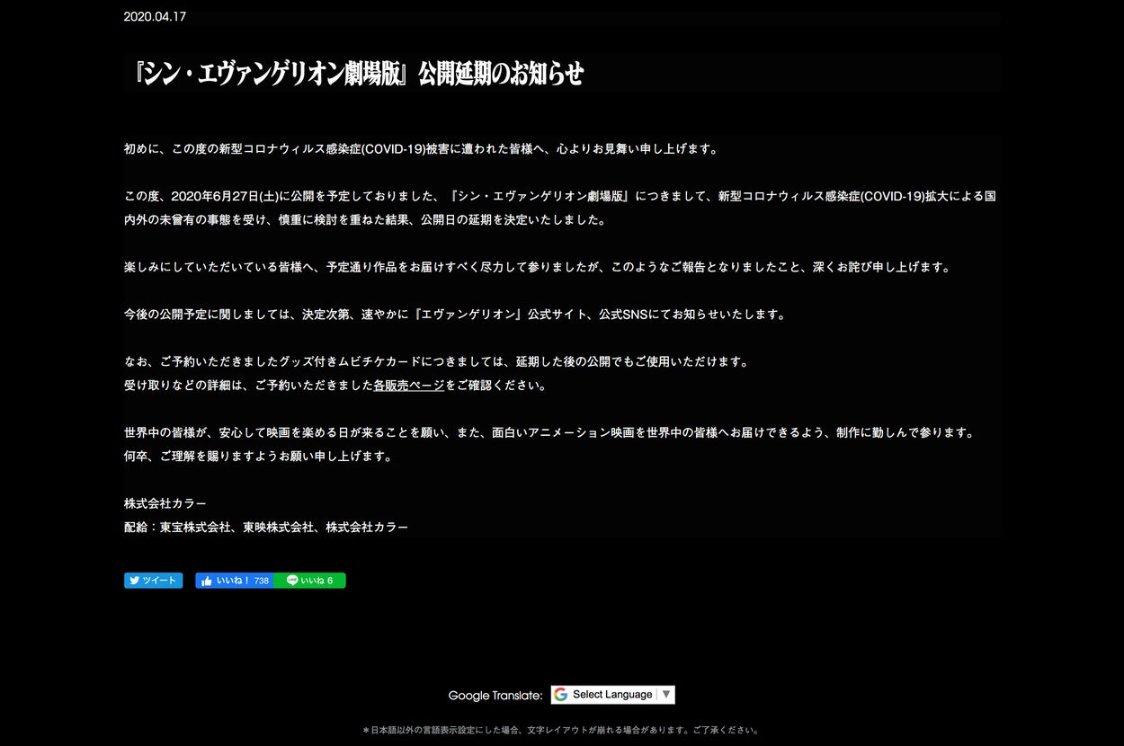
Task: Click the 2020.04.17 date text
Action: point(155,16)
